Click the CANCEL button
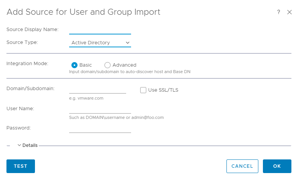This screenshot has height=181, width=299. pos(242,166)
